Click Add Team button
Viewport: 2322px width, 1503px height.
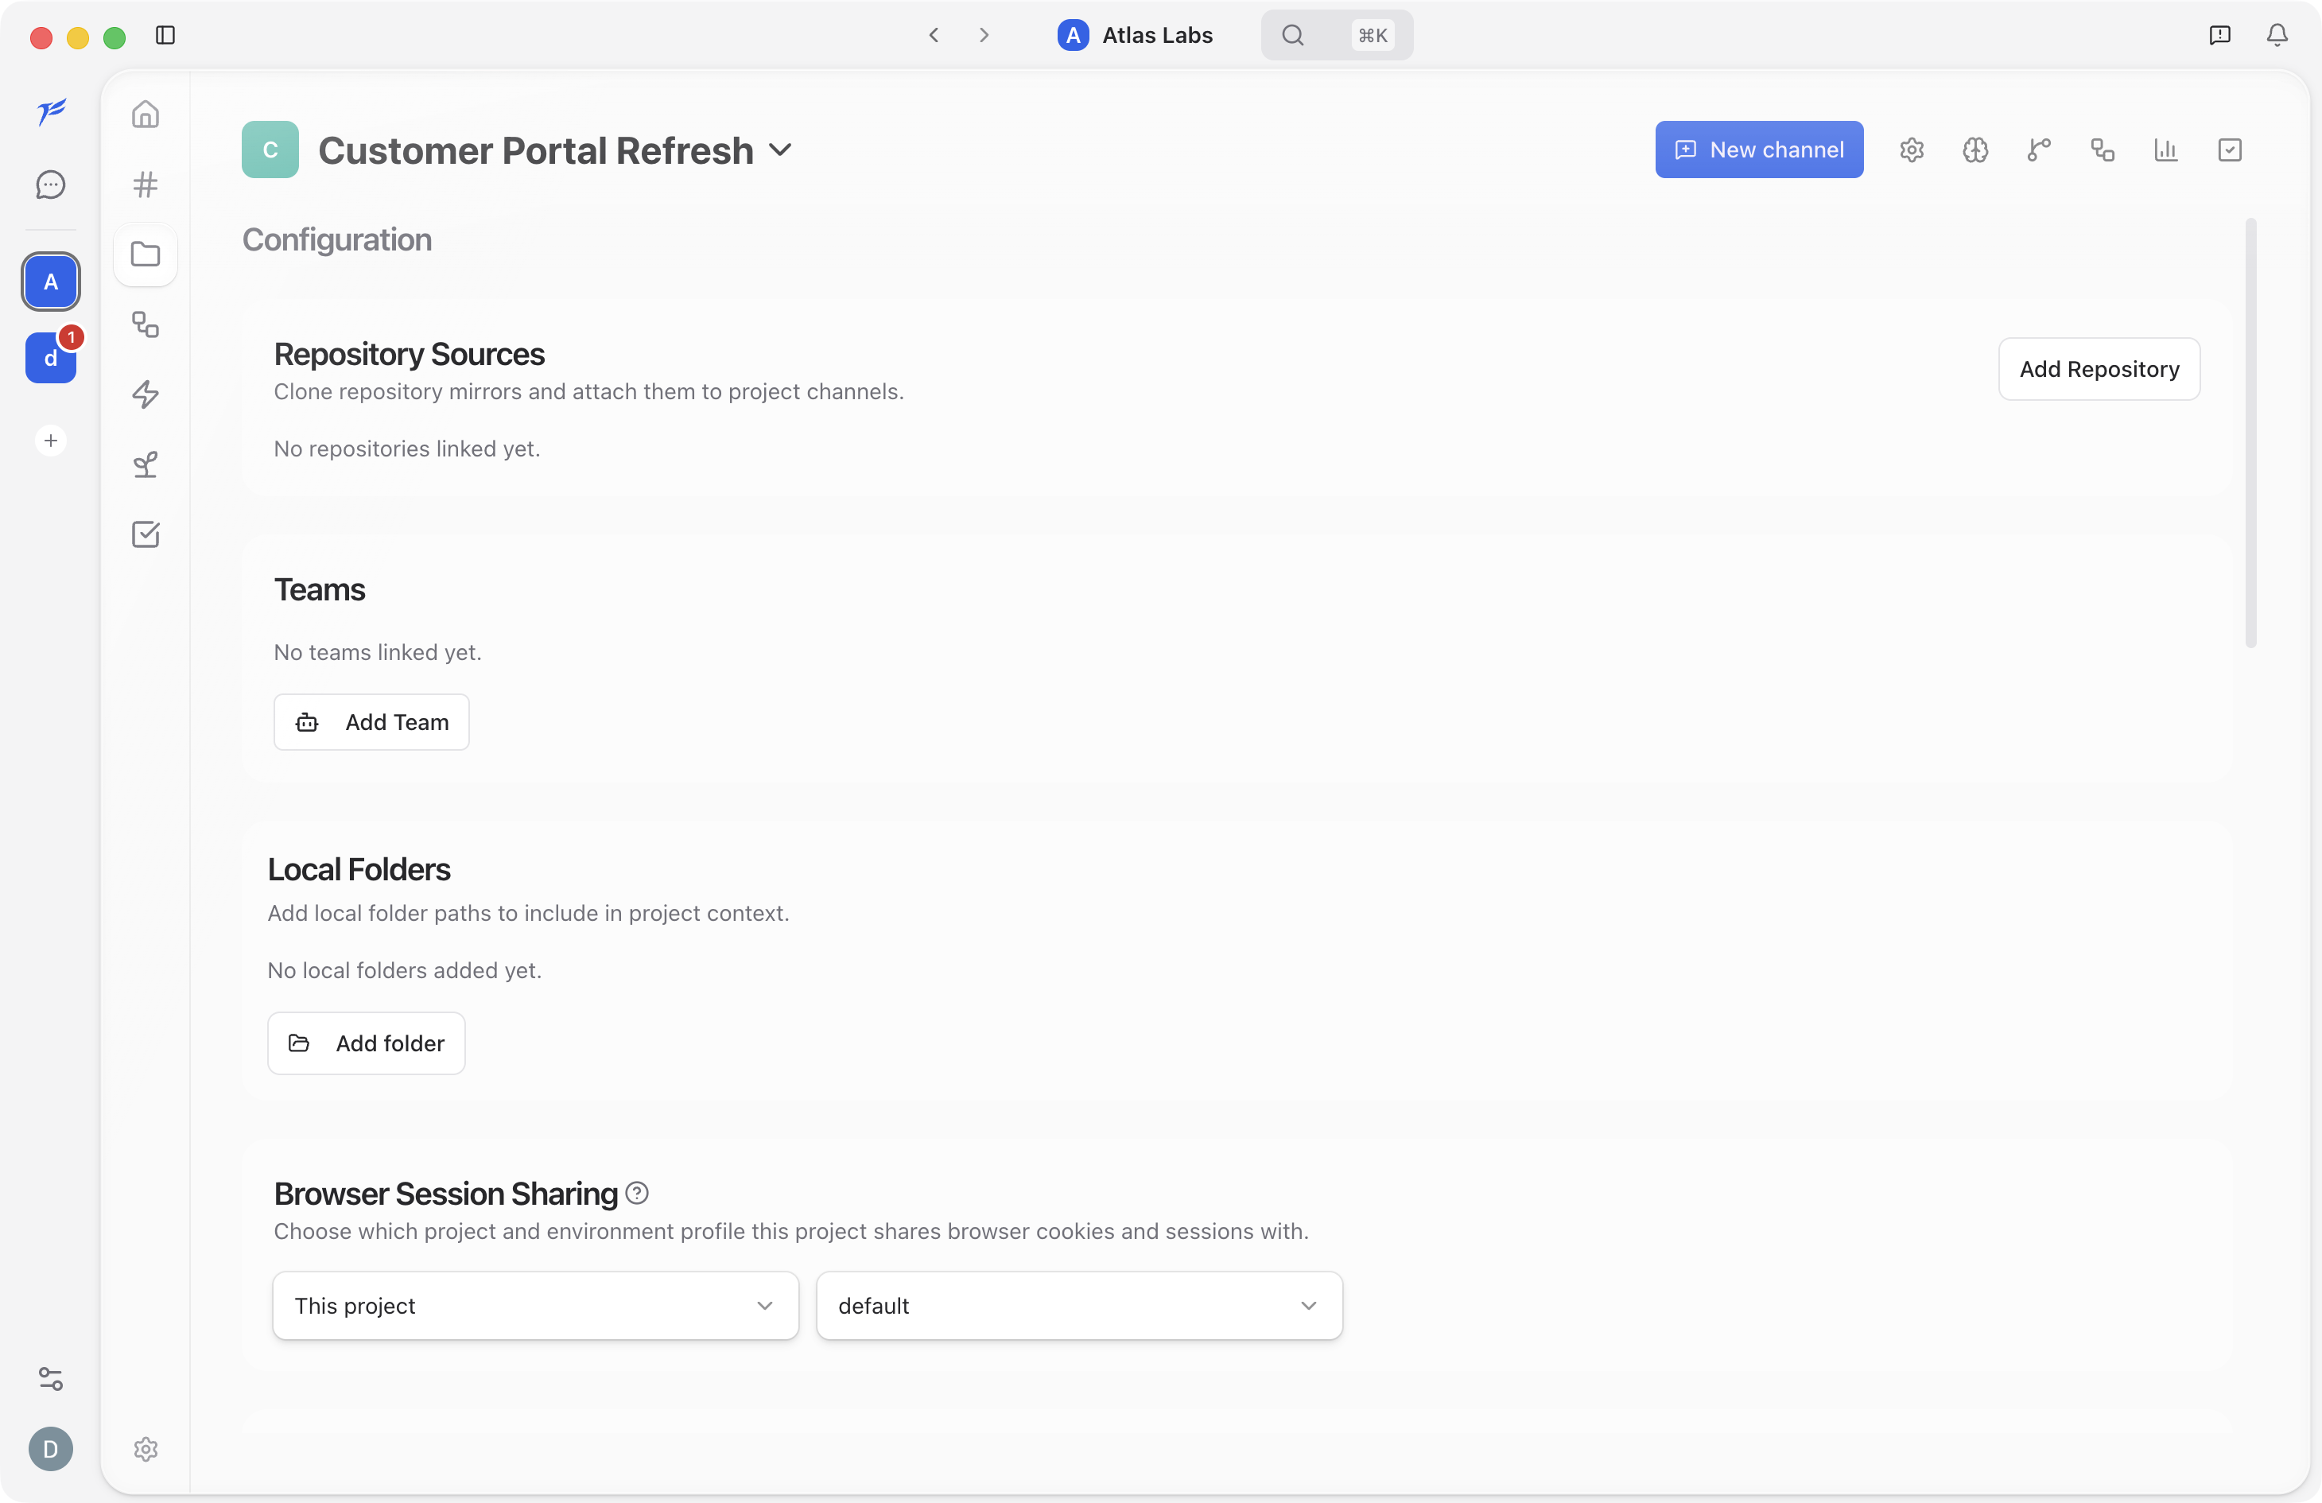[371, 722]
